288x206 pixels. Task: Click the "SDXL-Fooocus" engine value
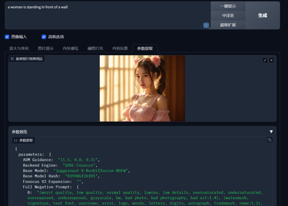click(79, 165)
